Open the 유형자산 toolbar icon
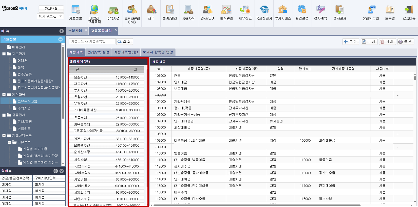The height and width of the screenshot is (207, 418). click(188, 13)
